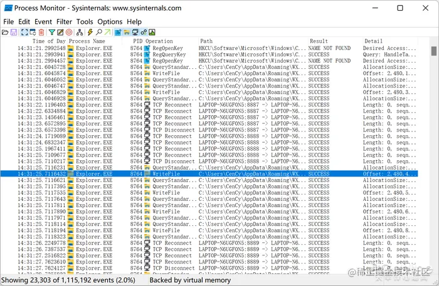Toggle Show File System Activity filter
439x286 pixels.
pos(127,33)
